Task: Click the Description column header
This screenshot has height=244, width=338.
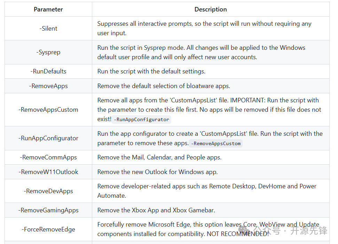Action: (211, 9)
